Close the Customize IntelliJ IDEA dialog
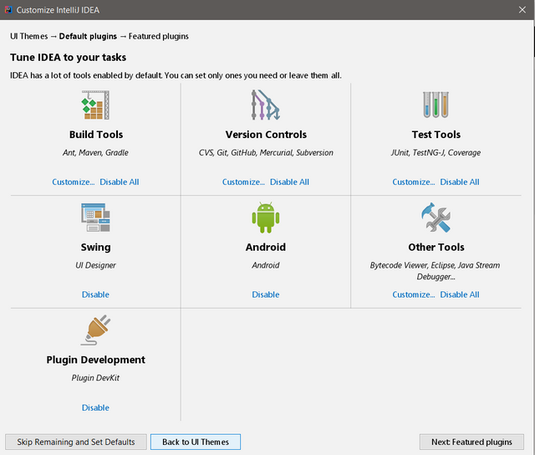 click(522, 10)
